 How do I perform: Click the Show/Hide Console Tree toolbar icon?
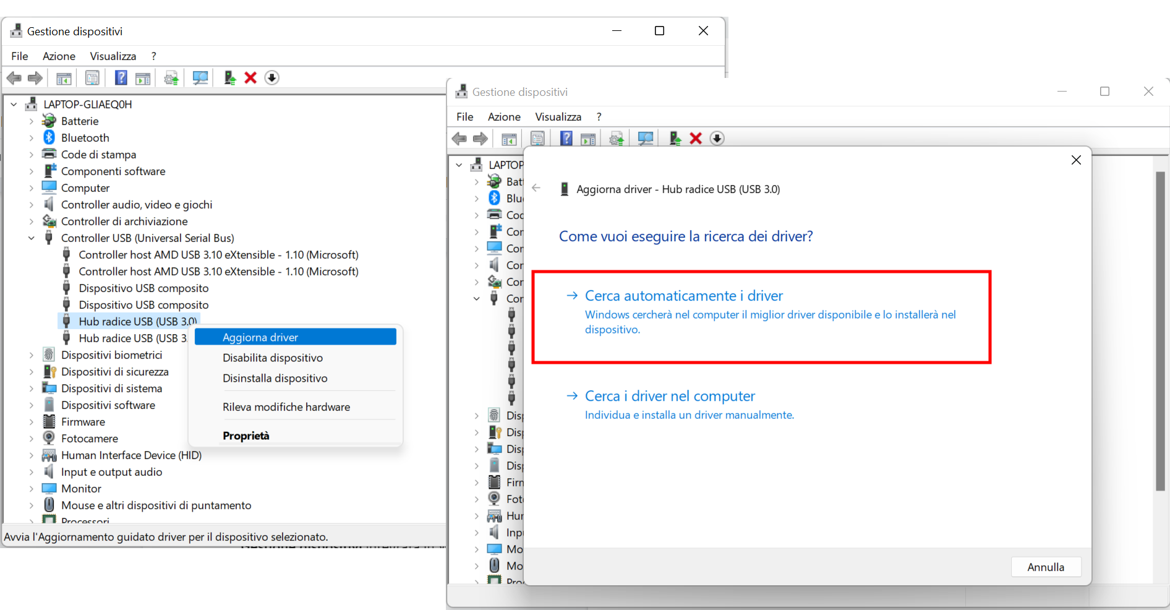(x=62, y=77)
